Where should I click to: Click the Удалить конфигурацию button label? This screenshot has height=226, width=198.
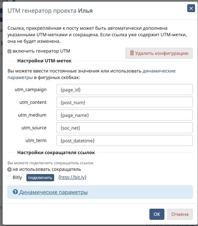pos(162,53)
